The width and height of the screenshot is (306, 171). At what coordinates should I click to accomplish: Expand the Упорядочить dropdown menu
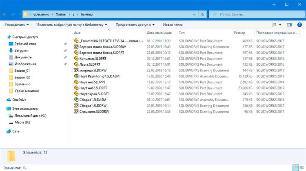(17, 25)
